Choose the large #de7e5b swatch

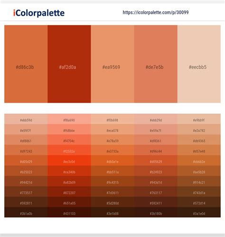[156, 64]
